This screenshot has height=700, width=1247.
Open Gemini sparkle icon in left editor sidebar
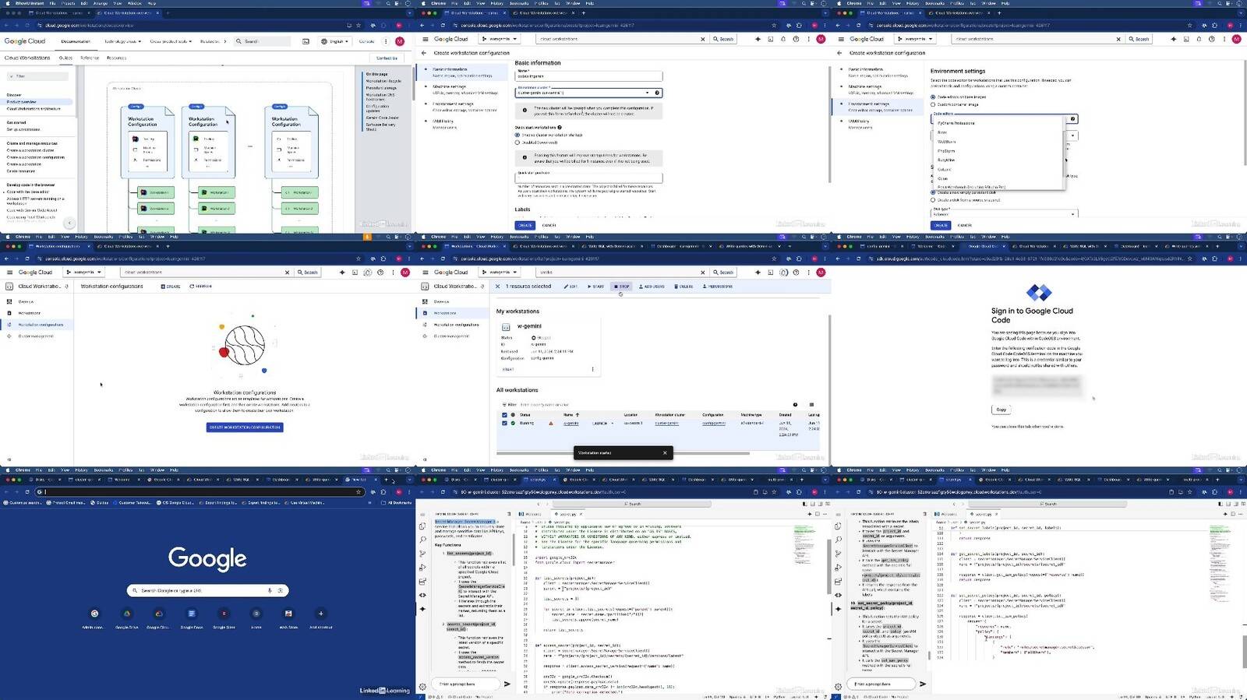[422, 609]
